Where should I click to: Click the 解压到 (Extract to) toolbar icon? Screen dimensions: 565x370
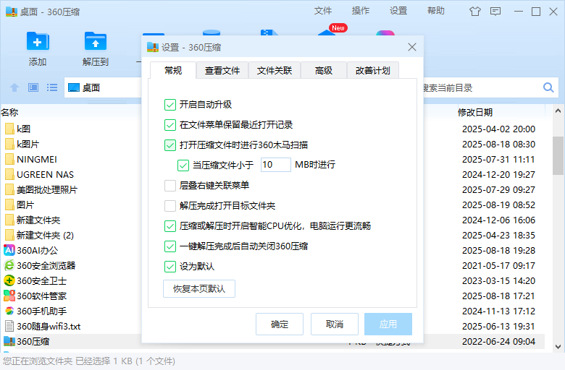96,48
